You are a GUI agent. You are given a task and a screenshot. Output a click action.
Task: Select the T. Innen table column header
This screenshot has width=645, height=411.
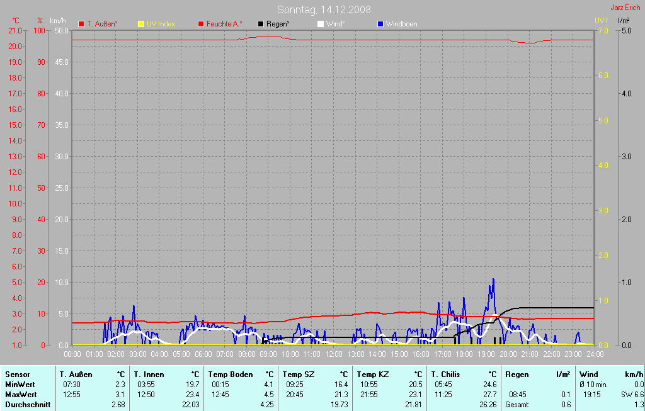click(x=149, y=374)
